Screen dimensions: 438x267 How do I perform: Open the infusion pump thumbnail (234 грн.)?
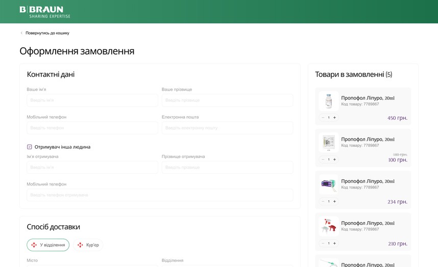329,184
